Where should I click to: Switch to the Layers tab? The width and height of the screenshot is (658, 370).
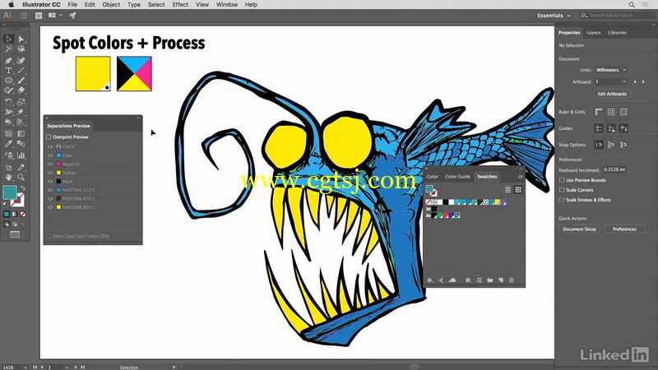(593, 33)
